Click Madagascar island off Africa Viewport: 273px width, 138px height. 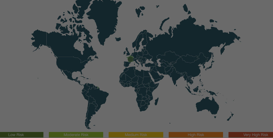tap(157, 101)
